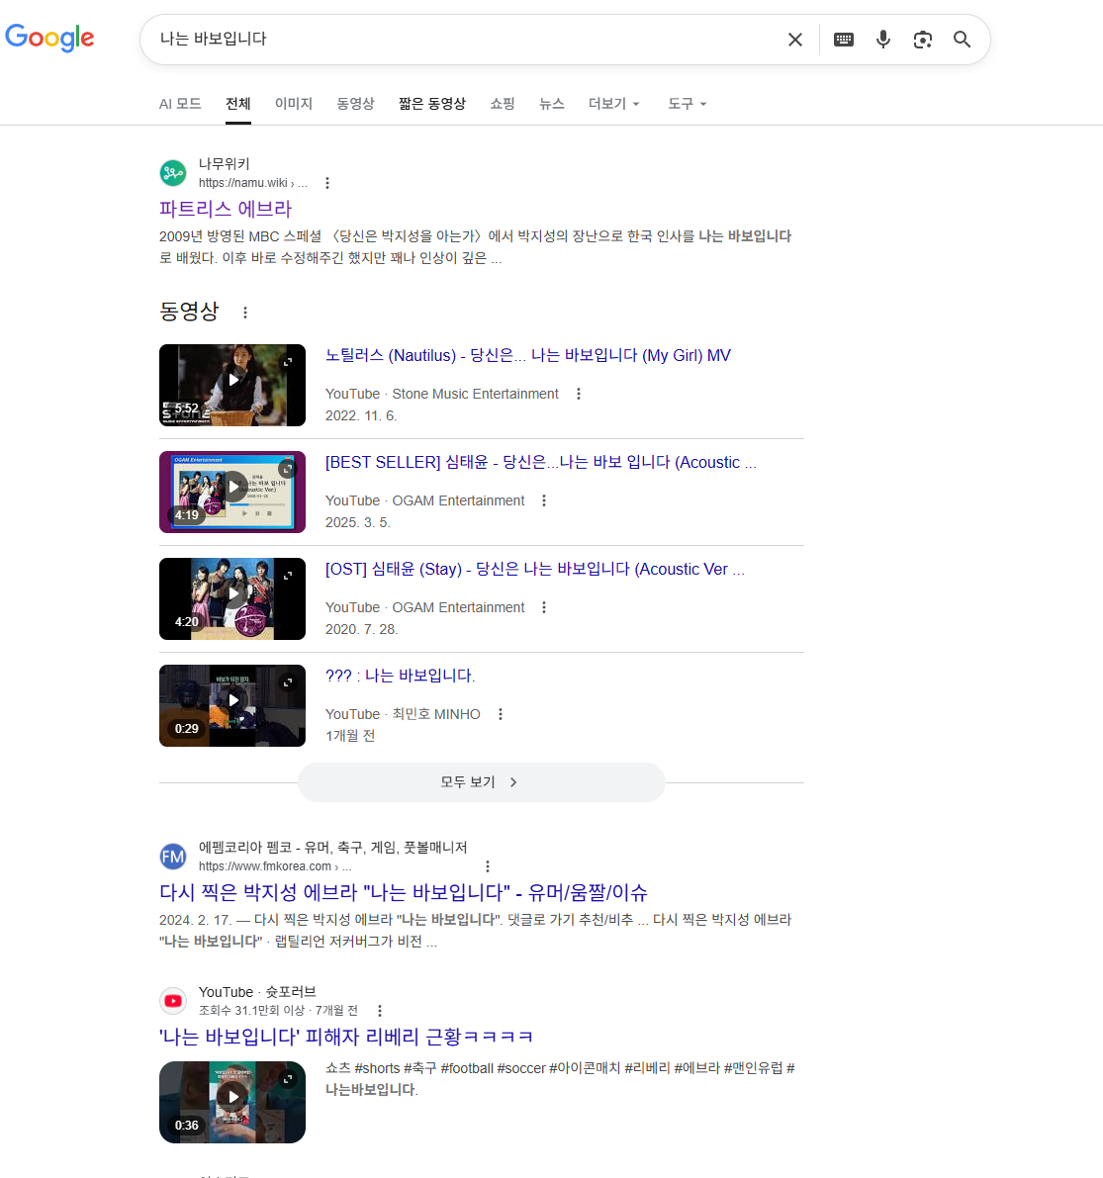Image resolution: width=1103 pixels, height=1178 pixels.
Task: Open options menu for the 최민호 MINHO video
Action: click(x=501, y=714)
